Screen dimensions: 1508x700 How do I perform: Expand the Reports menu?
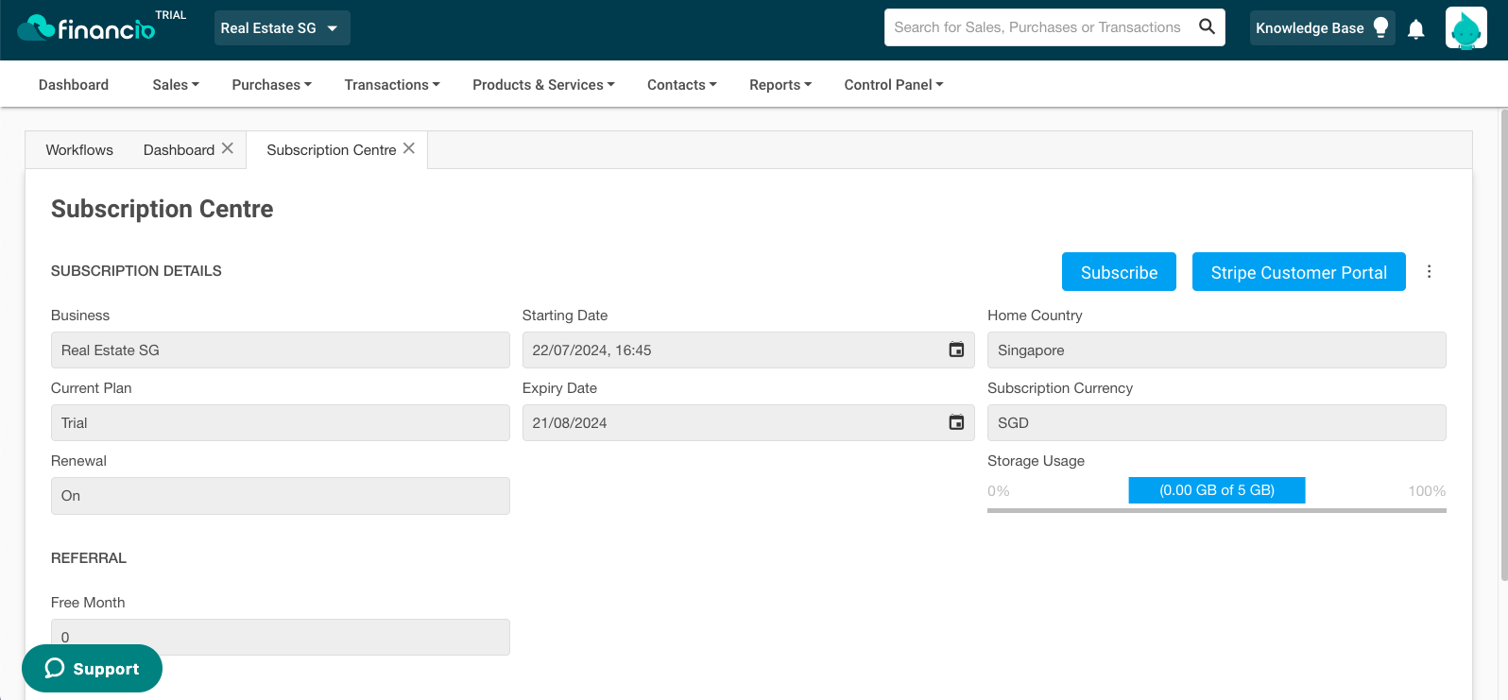tap(780, 85)
